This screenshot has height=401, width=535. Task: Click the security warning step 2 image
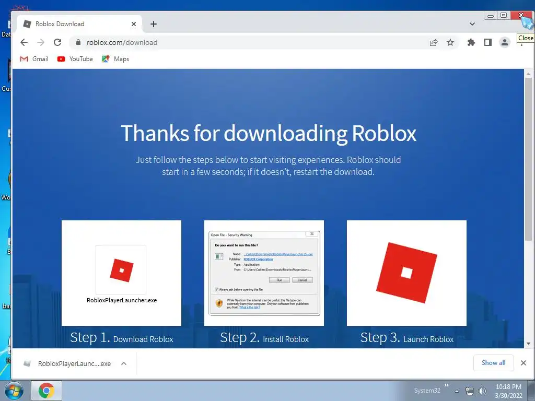click(x=264, y=273)
